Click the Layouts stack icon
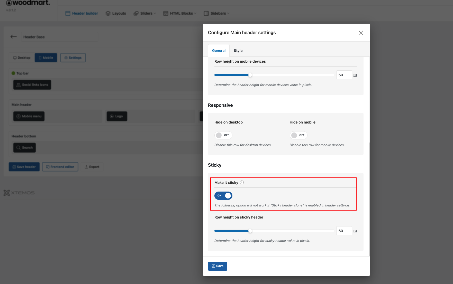The height and width of the screenshot is (284, 453). [x=108, y=13]
